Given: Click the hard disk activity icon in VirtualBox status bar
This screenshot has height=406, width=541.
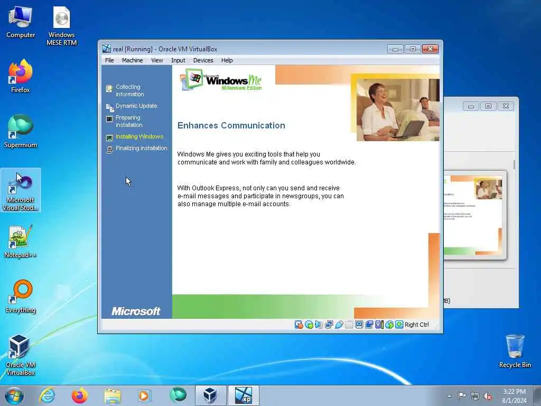Looking at the screenshot, I should point(299,325).
